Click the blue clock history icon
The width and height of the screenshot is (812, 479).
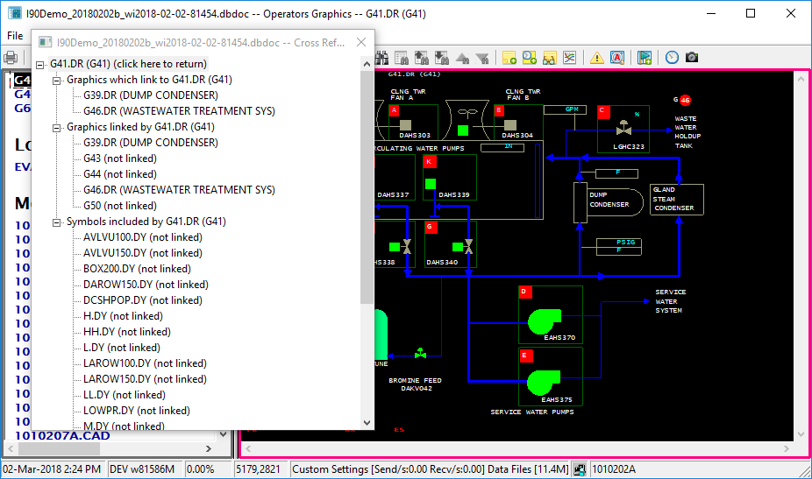tap(673, 58)
